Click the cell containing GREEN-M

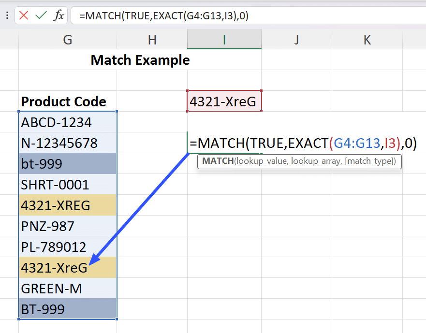pyautogui.click(x=68, y=288)
